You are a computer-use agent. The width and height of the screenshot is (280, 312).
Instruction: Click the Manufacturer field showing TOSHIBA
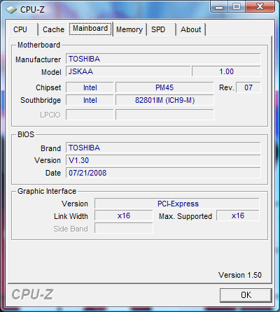pos(163,59)
